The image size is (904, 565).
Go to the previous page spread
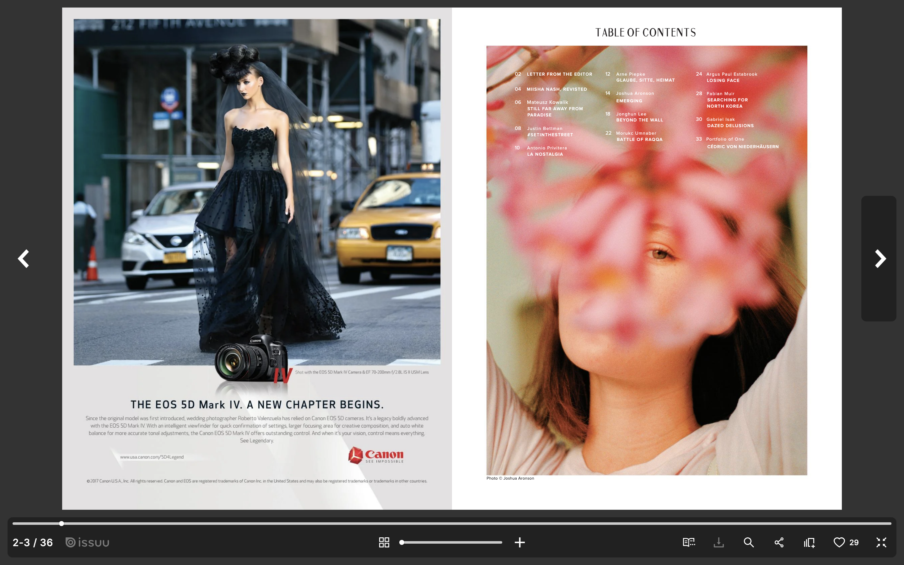(24, 259)
